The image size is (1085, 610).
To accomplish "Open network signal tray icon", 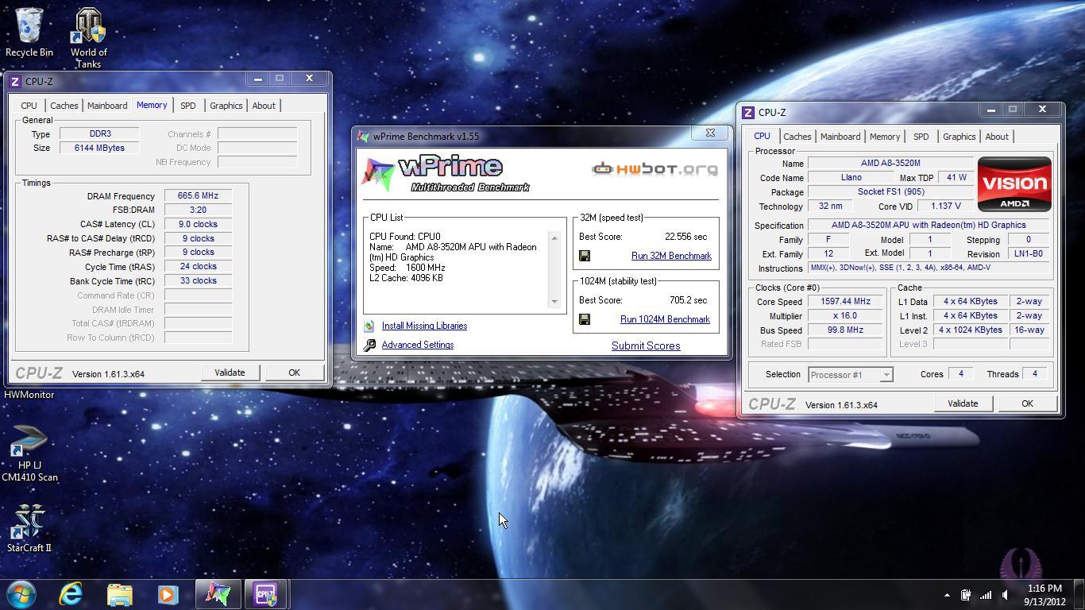I will point(986,595).
